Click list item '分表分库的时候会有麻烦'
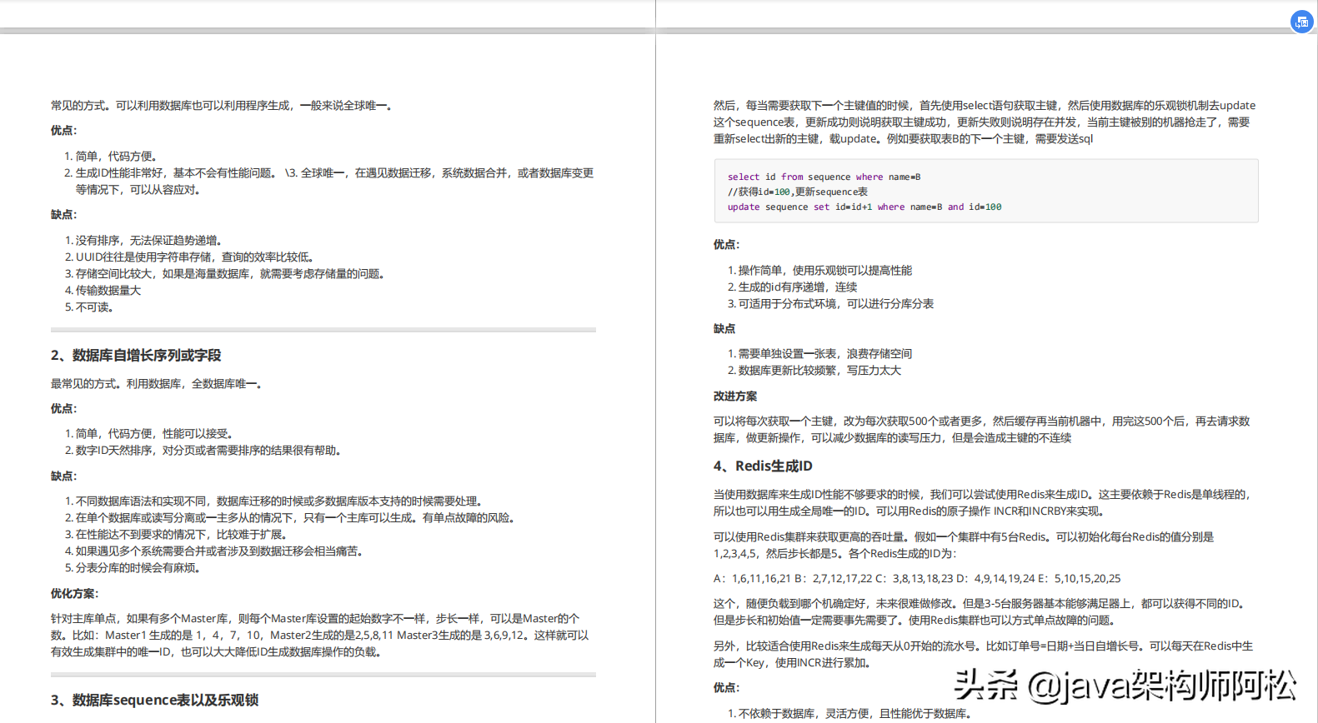The image size is (1318, 723). (133, 567)
